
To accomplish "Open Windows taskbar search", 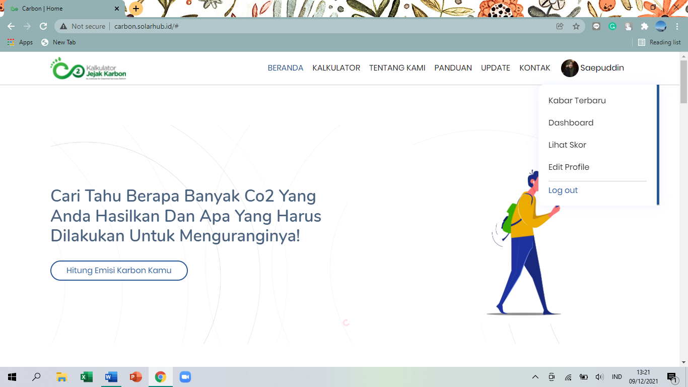I will (x=36, y=377).
